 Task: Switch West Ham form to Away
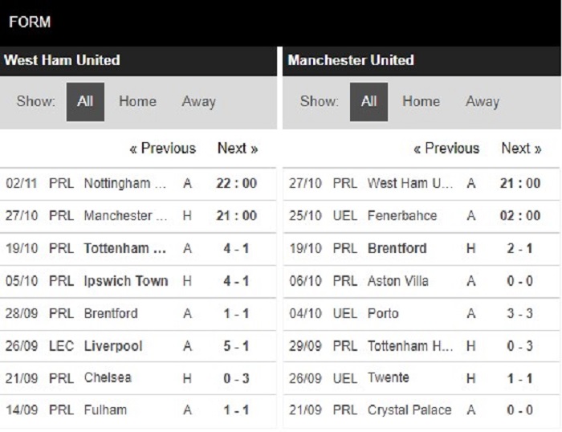[x=198, y=101]
